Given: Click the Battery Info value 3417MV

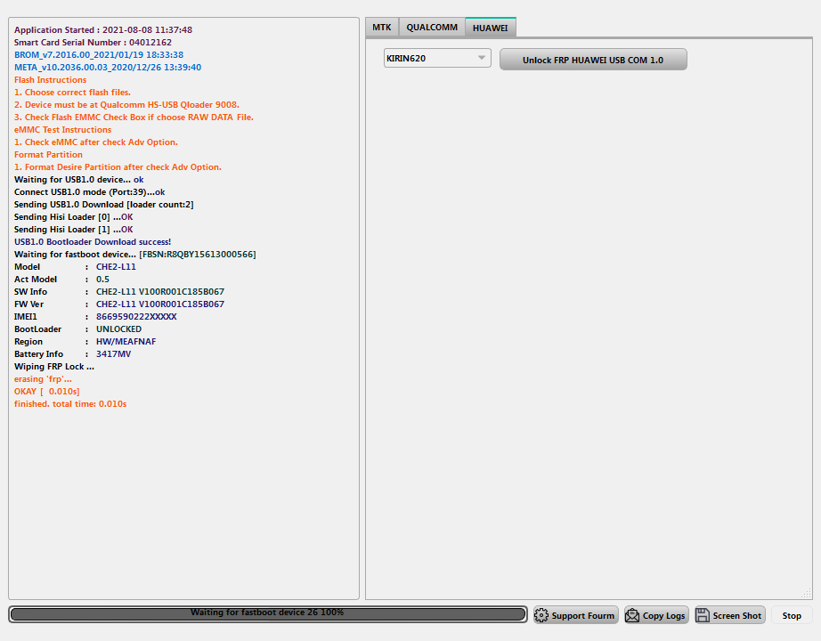Looking at the screenshot, I should [x=114, y=354].
